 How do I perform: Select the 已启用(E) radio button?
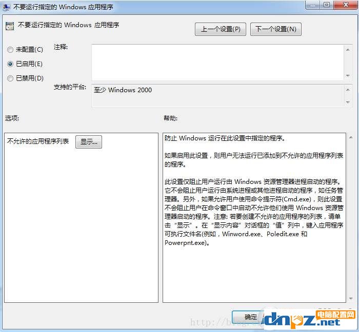tap(10, 64)
